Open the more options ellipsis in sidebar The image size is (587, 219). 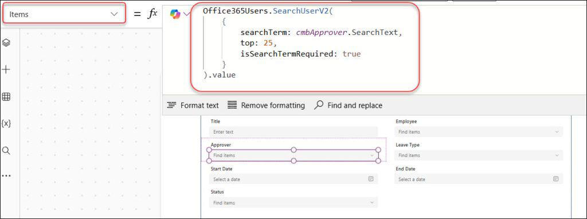click(x=6, y=175)
